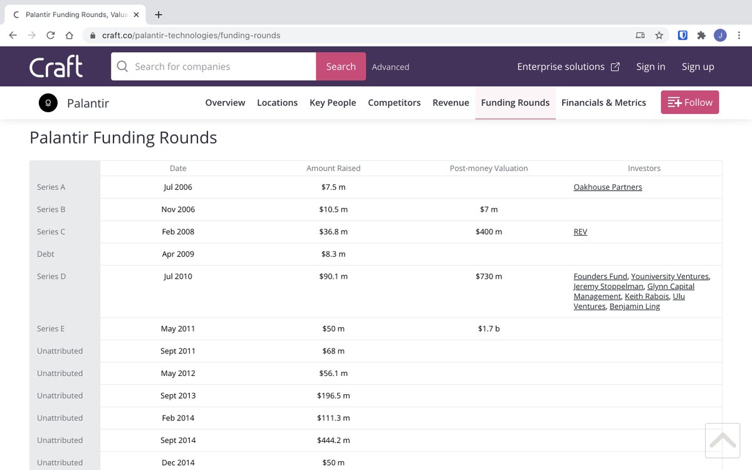Open the Jeremy Stoppelman link

(608, 286)
